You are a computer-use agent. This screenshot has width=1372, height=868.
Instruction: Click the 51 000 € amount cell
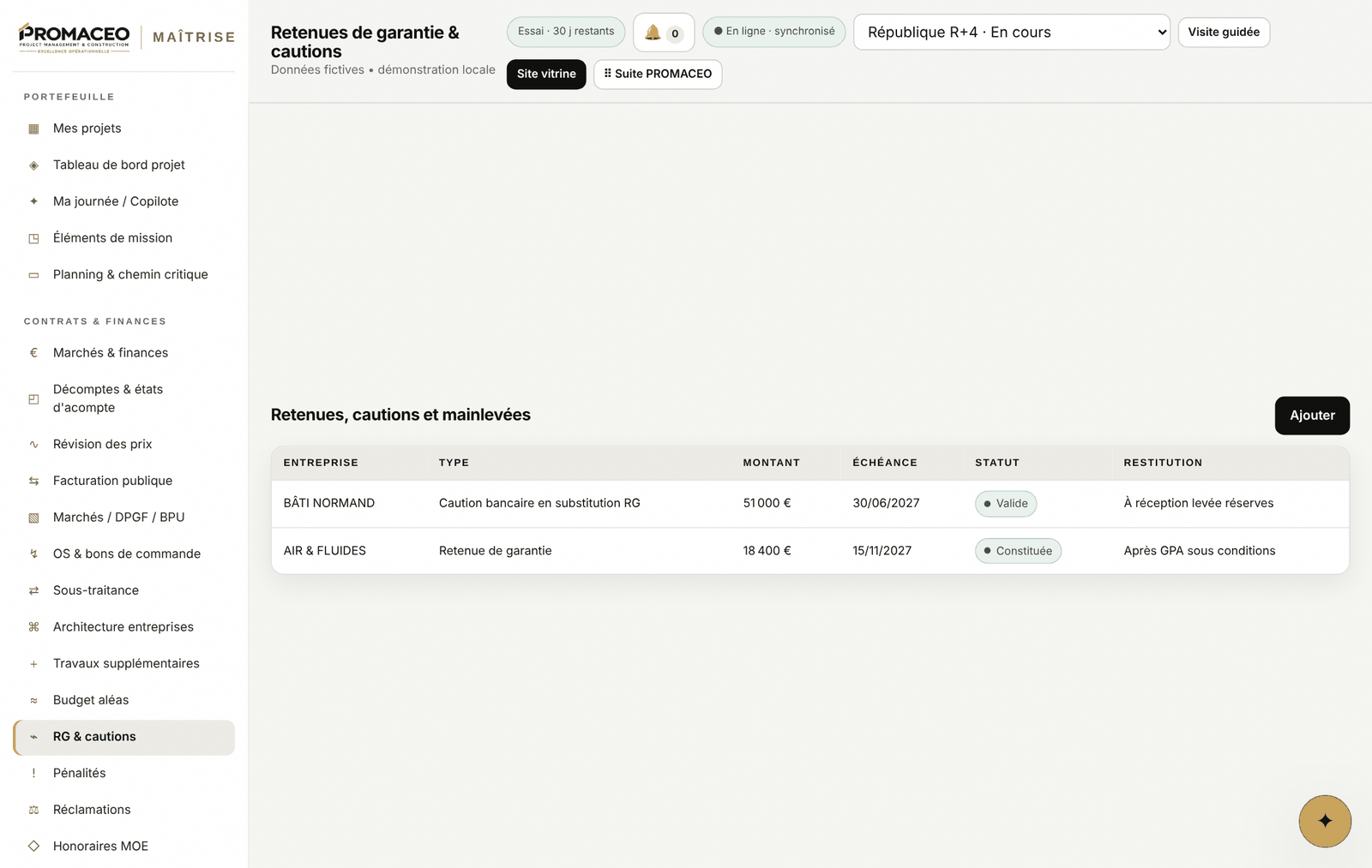(767, 504)
